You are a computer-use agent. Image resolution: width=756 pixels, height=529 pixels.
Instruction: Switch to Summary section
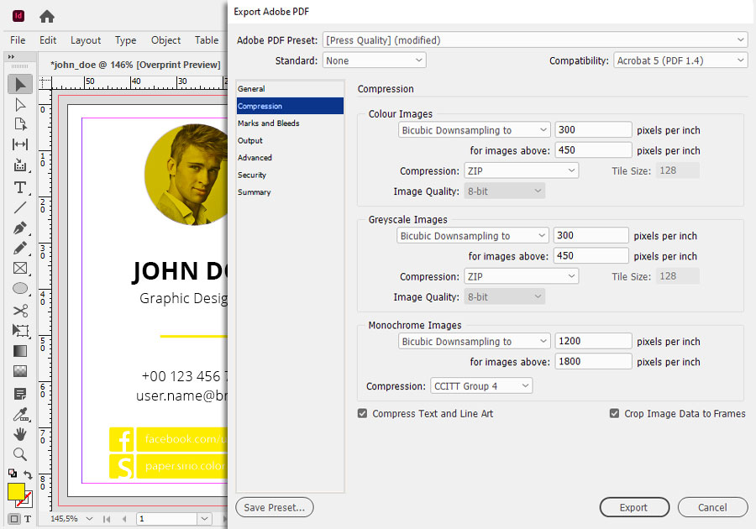[x=290, y=192]
